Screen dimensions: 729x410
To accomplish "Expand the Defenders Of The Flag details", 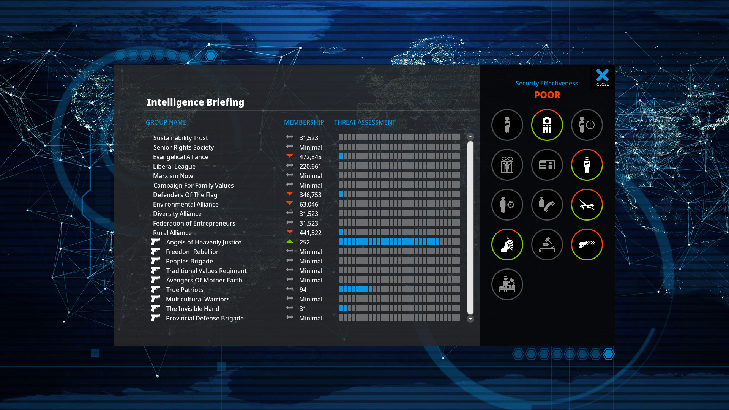I will coord(185,194).
